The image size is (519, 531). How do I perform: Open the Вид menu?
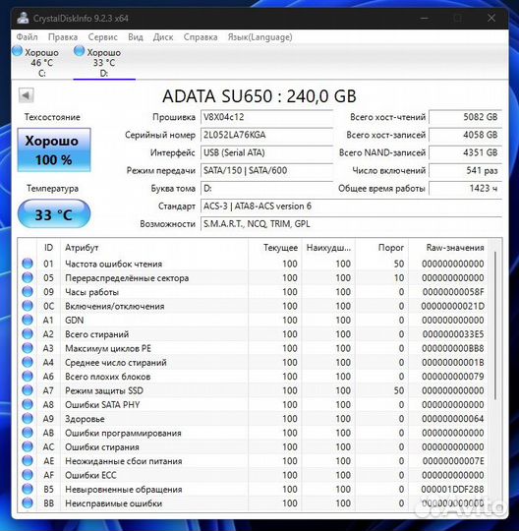pos(136,37)
